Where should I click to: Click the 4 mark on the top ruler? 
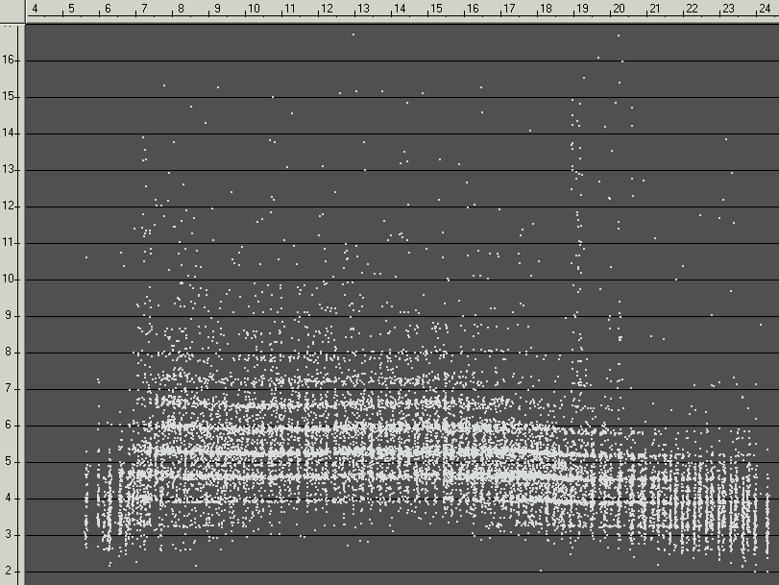[x=35, y=9]
